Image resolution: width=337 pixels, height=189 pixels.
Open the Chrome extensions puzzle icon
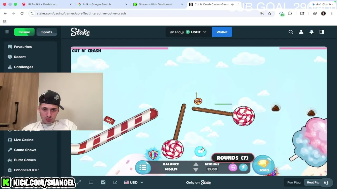290,13
